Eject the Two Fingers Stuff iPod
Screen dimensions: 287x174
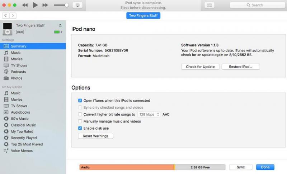click(x=60, y=25)
